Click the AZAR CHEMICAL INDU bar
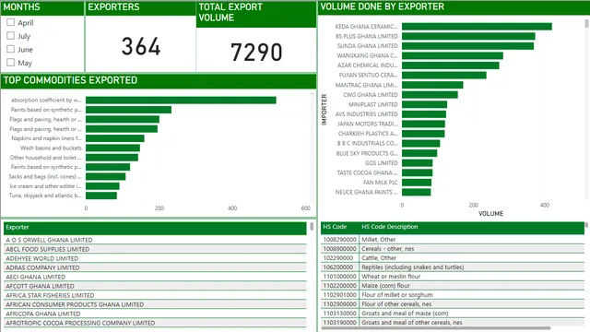Image resolution: width=590 pixels, height=332 pixels. click(x=451, y=65)
